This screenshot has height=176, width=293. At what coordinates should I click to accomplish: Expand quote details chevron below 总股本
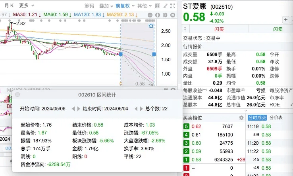[246, 111]
